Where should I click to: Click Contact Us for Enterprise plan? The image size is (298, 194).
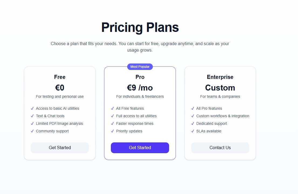click(220, 148)
